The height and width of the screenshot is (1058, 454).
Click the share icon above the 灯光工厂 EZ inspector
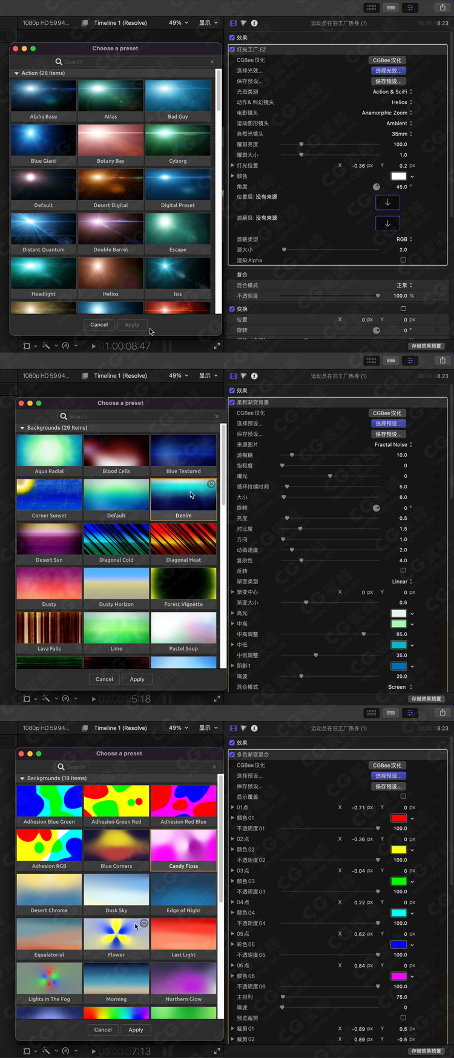[442, 8]
